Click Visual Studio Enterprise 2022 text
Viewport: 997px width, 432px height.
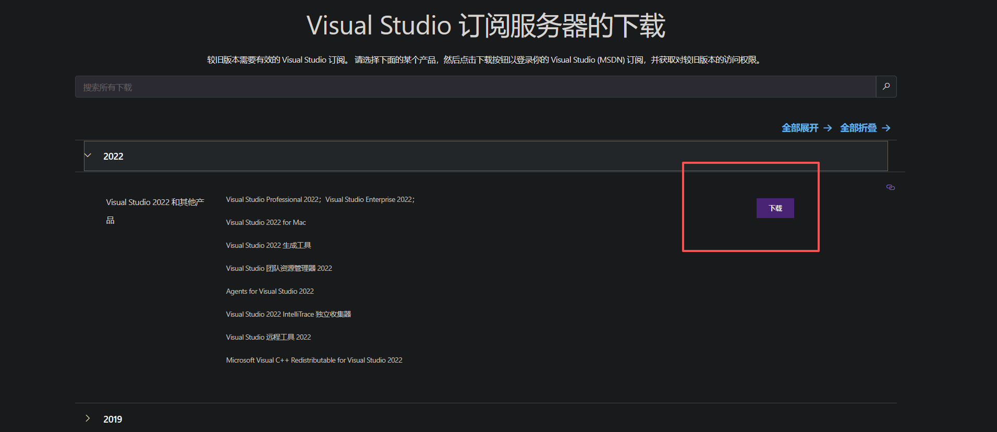pos(369,199)
